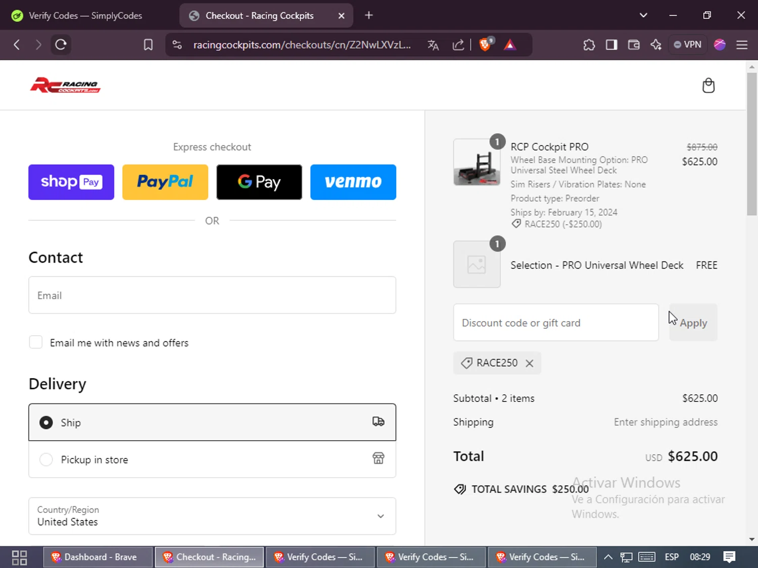Click the RCP Cockpit PRO product name
This screenshot has width=758, height=568.
click(x=549, y=147)
